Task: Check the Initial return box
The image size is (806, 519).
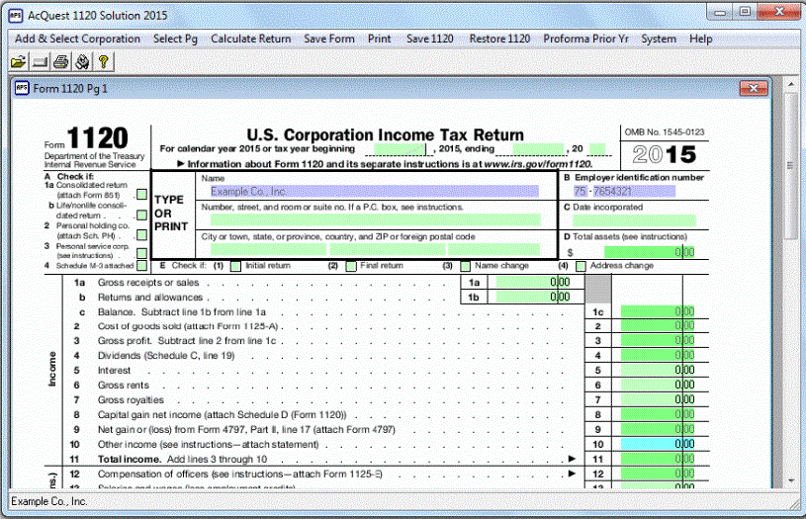Action: pyautogui.click(x=235, y=266)
